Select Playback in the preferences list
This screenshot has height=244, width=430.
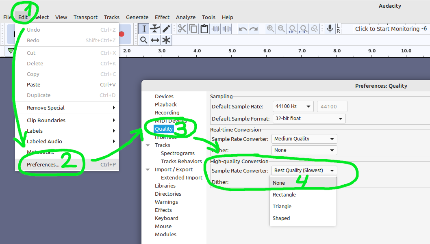(x=166, y=105)
